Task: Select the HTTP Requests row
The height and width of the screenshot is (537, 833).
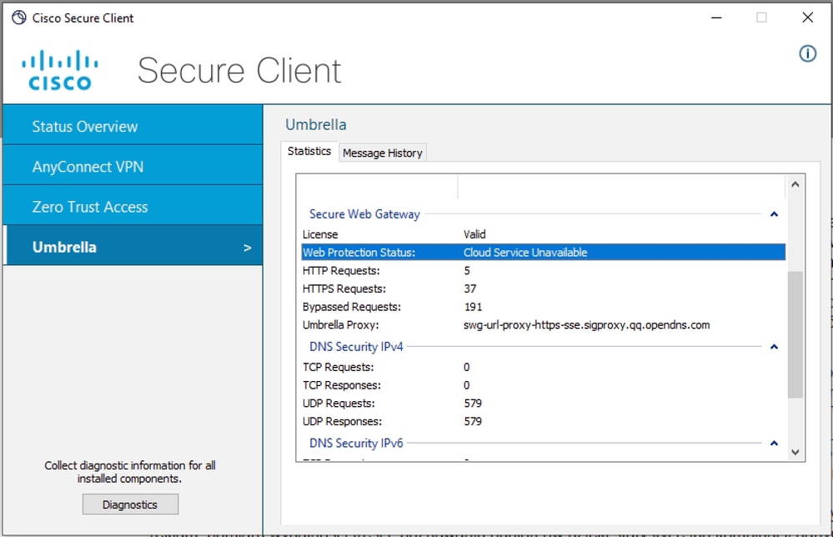Action: coord(543,270)
